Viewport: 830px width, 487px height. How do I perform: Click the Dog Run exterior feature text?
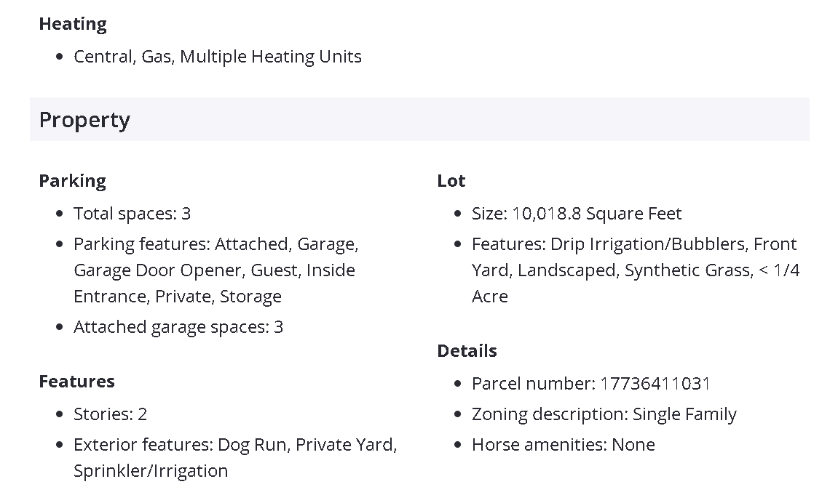tap(252, 445)
